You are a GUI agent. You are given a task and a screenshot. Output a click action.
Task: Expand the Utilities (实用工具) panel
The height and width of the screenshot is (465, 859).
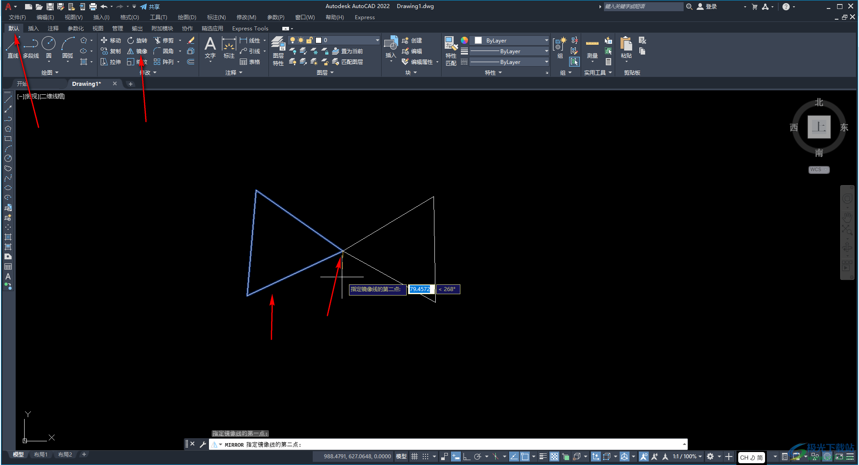click(x=598, y=72)
